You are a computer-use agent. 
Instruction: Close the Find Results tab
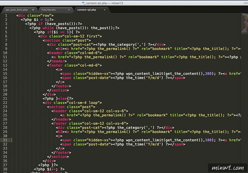point(69,10)
